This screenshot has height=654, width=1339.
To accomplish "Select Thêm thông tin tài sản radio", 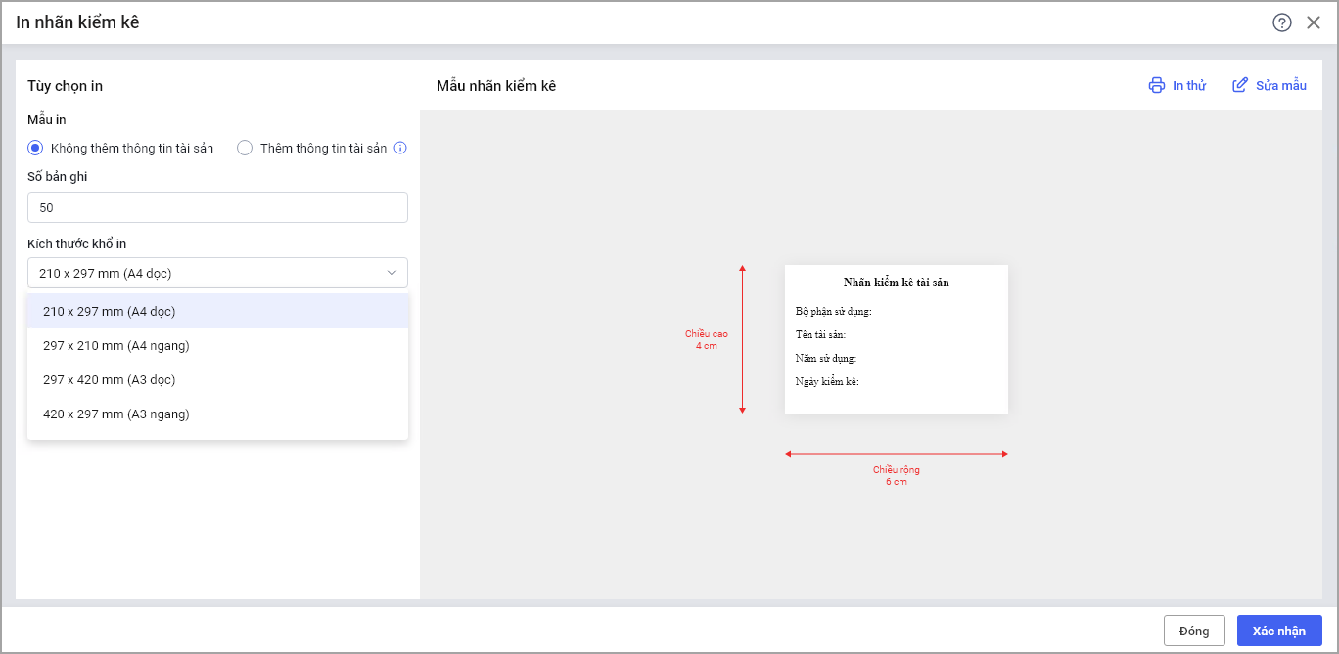I will pyautogui.click(x=245, y=149).
